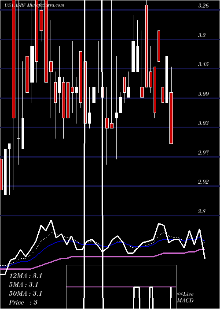Viewport: 220px width, 309px height.
Task: Click the 3.26 price axis label
Action: pyautogui.click(x=203, y=6)
